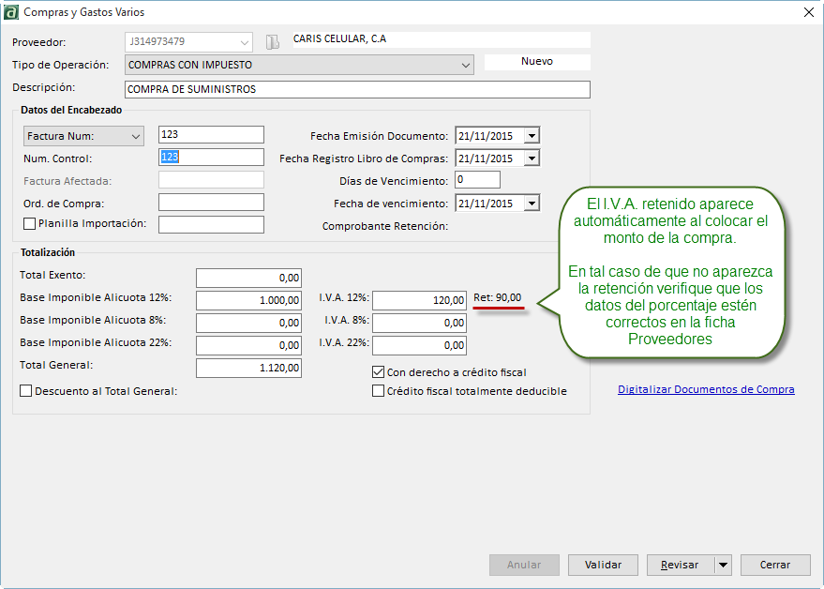
Task: Open Fecha Emisión Documento date picker
Action: [532, 136]
